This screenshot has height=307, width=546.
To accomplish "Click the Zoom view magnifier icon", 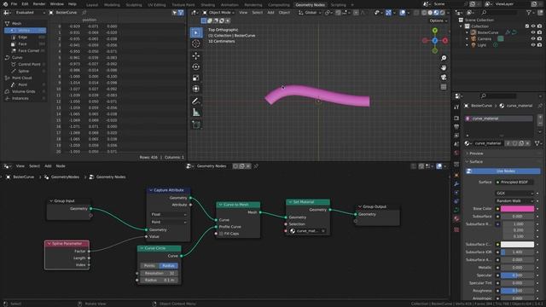I will [x=444, y=58].
